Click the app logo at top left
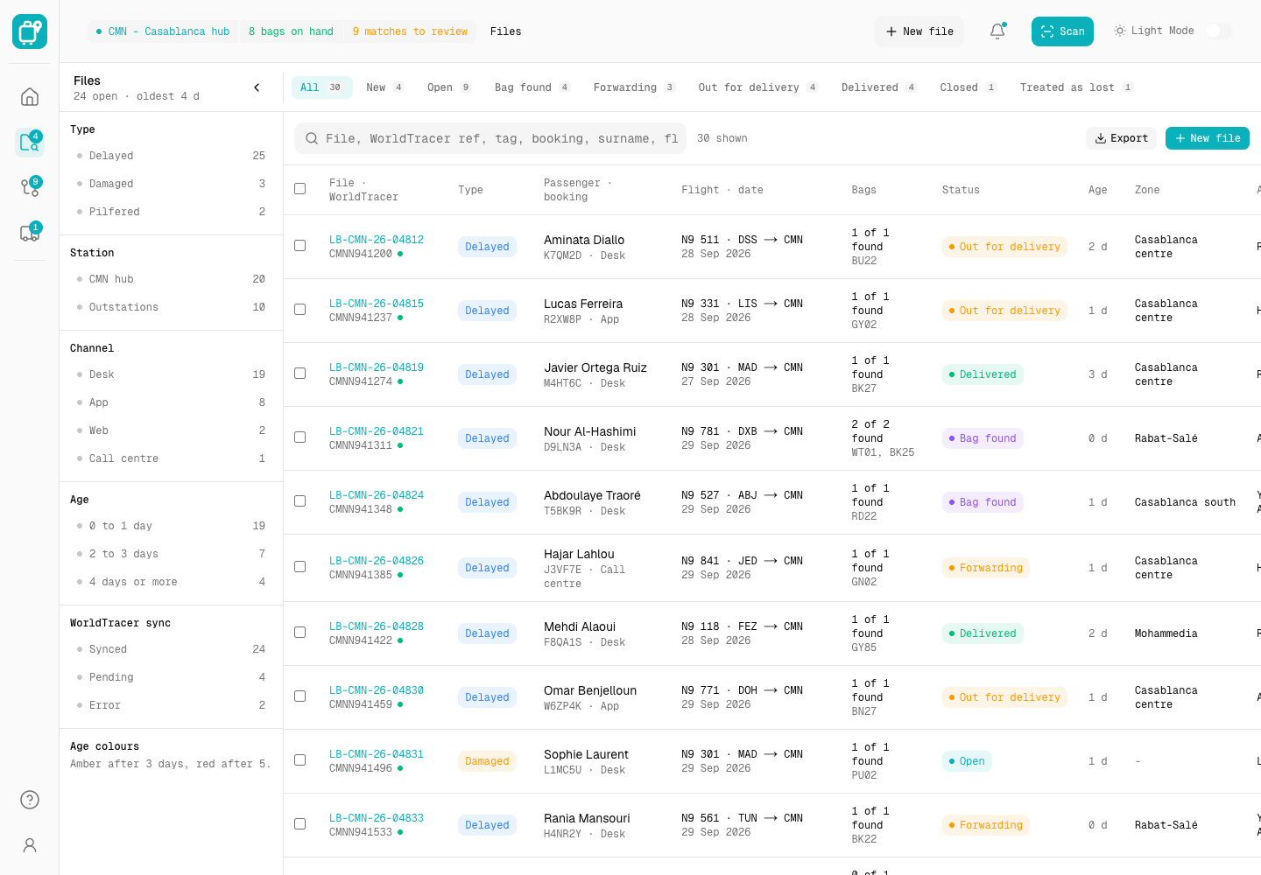 point(30,31)
